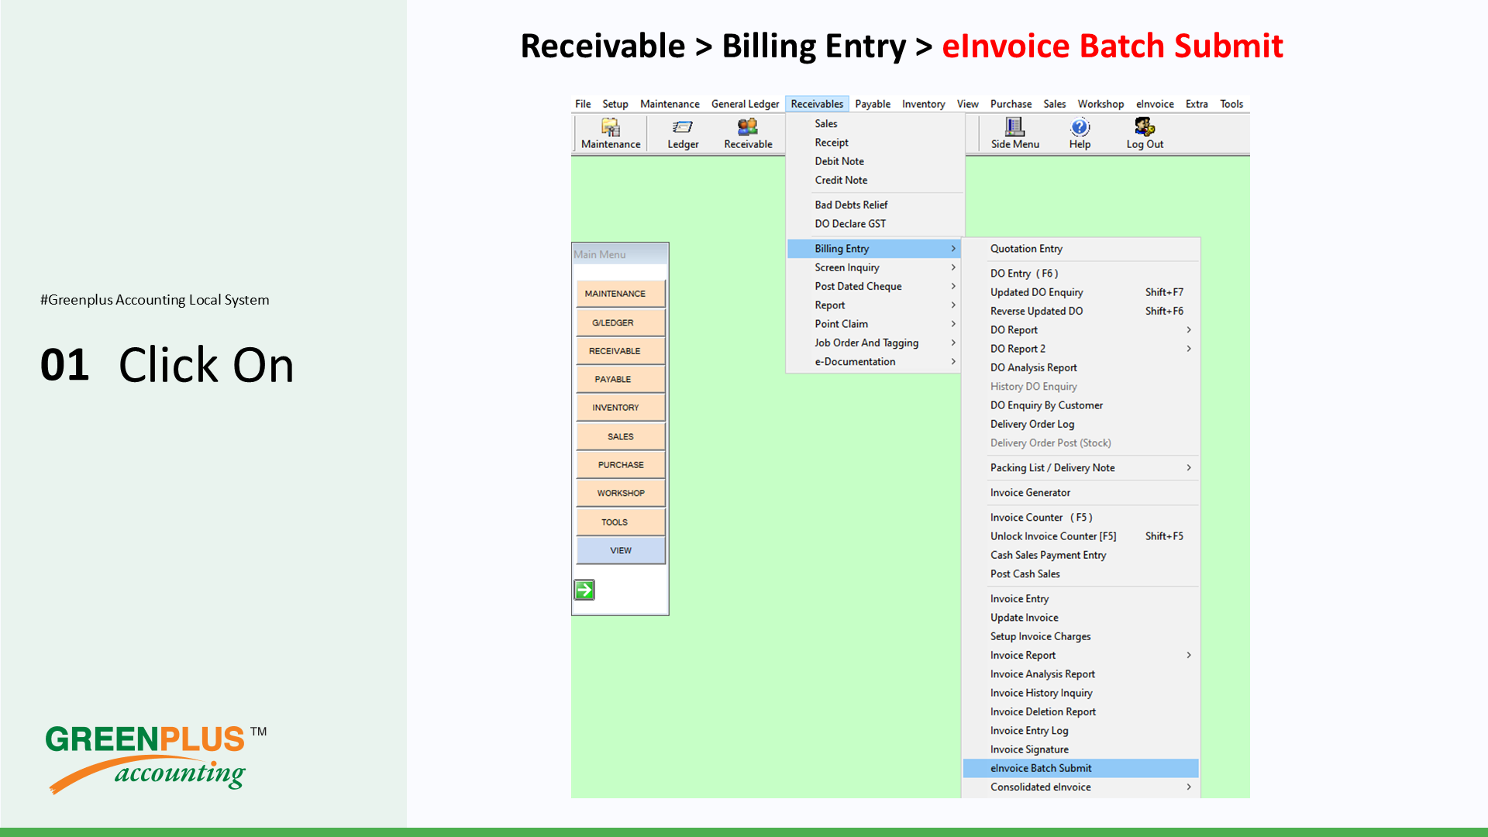Open Setup Invoice Charges item

pos(1080,636)
